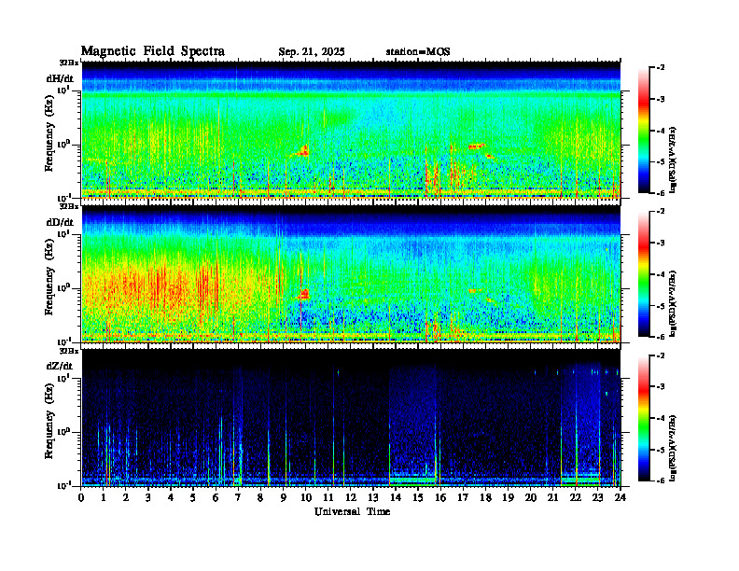The image size is (739, 571).
Task: Select the "dD/dt" panel label
Action: 60,222
